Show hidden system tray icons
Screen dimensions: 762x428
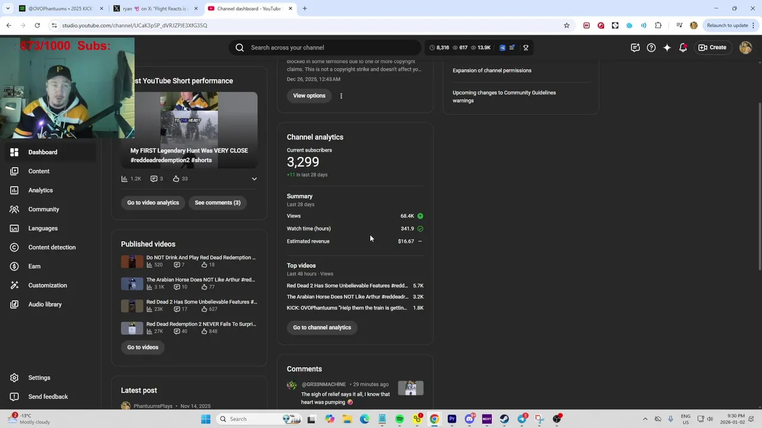(645, 419)
